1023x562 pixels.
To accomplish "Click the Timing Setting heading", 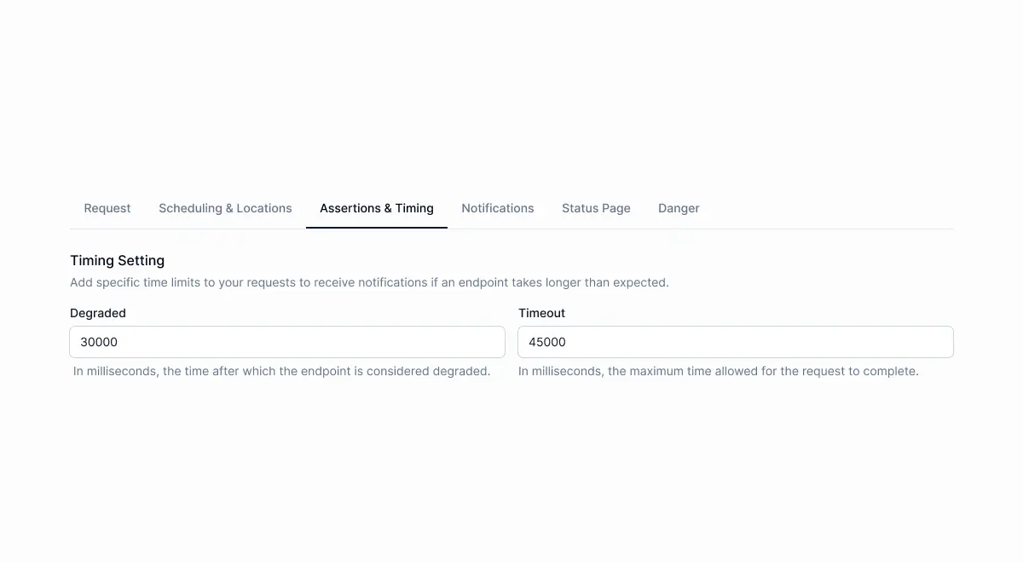I will point(118,261).
